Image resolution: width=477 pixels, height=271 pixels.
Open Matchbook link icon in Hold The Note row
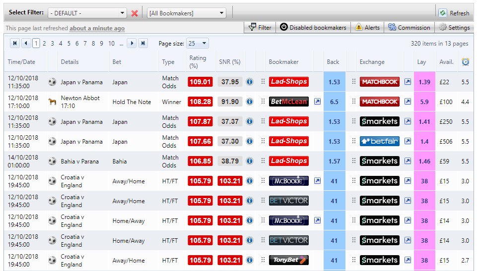pos(408,102)
